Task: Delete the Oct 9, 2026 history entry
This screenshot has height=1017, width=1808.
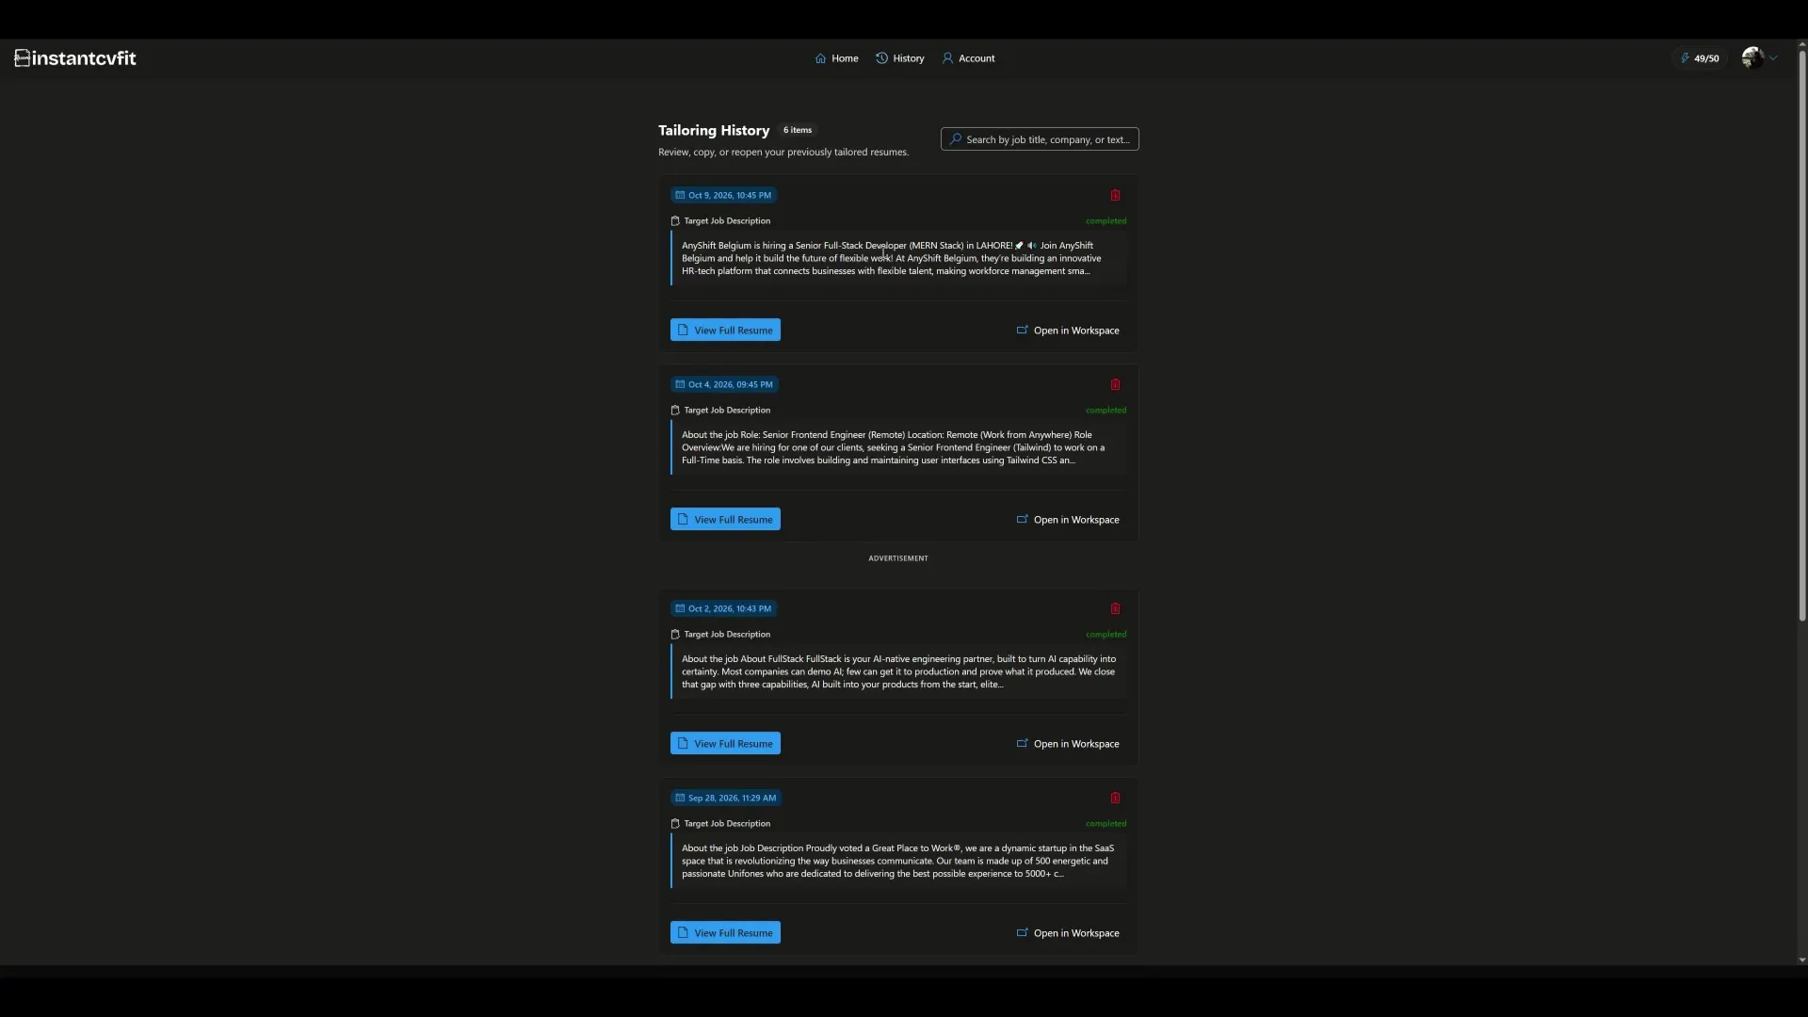Action: coord(1115,196)
